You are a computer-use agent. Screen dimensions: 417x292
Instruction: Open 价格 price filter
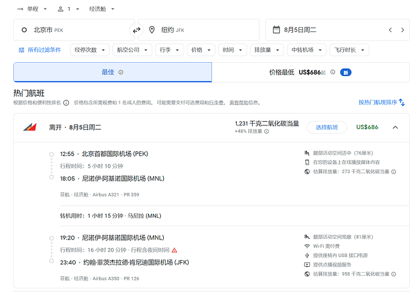[201, 50]
